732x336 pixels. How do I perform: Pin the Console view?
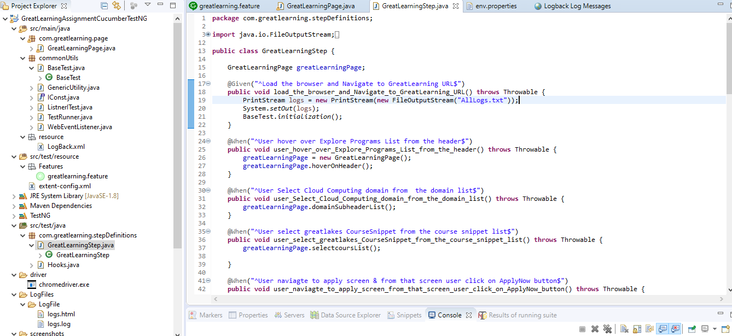pos(692,329)
